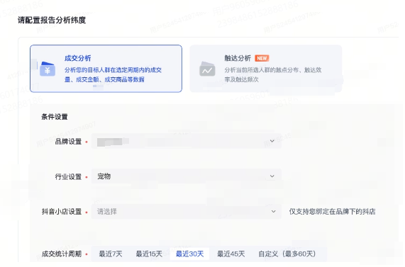Click the 品牌设置 field label
Image resolution: width=405 pixels, height=267 pixels.
[x=68, y=142]
